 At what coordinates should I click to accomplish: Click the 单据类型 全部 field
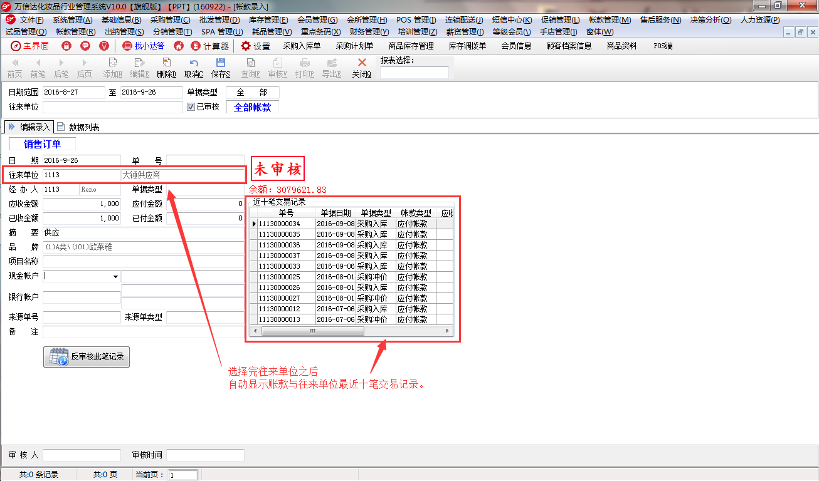[252, 93]
